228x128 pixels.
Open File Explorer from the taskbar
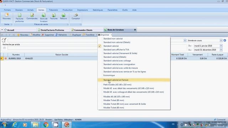pos(36,125)
